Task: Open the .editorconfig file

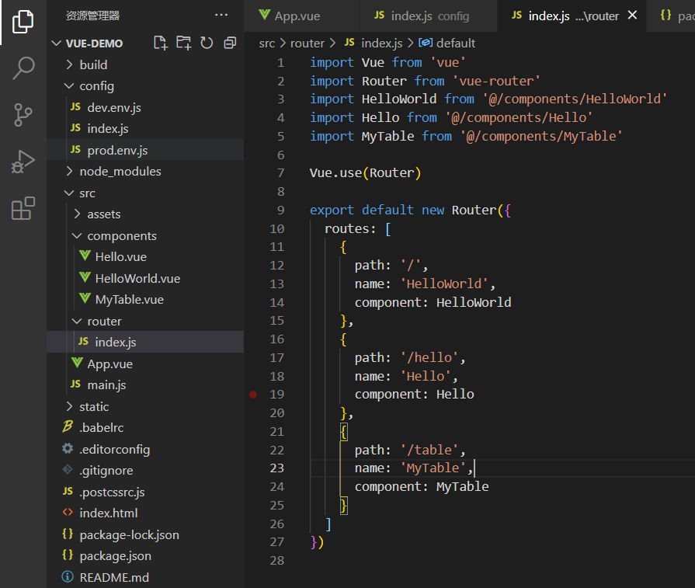Action: click(145, 449)
